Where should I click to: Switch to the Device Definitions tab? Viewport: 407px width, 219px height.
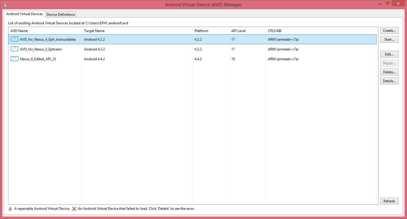tap(60, 14)
